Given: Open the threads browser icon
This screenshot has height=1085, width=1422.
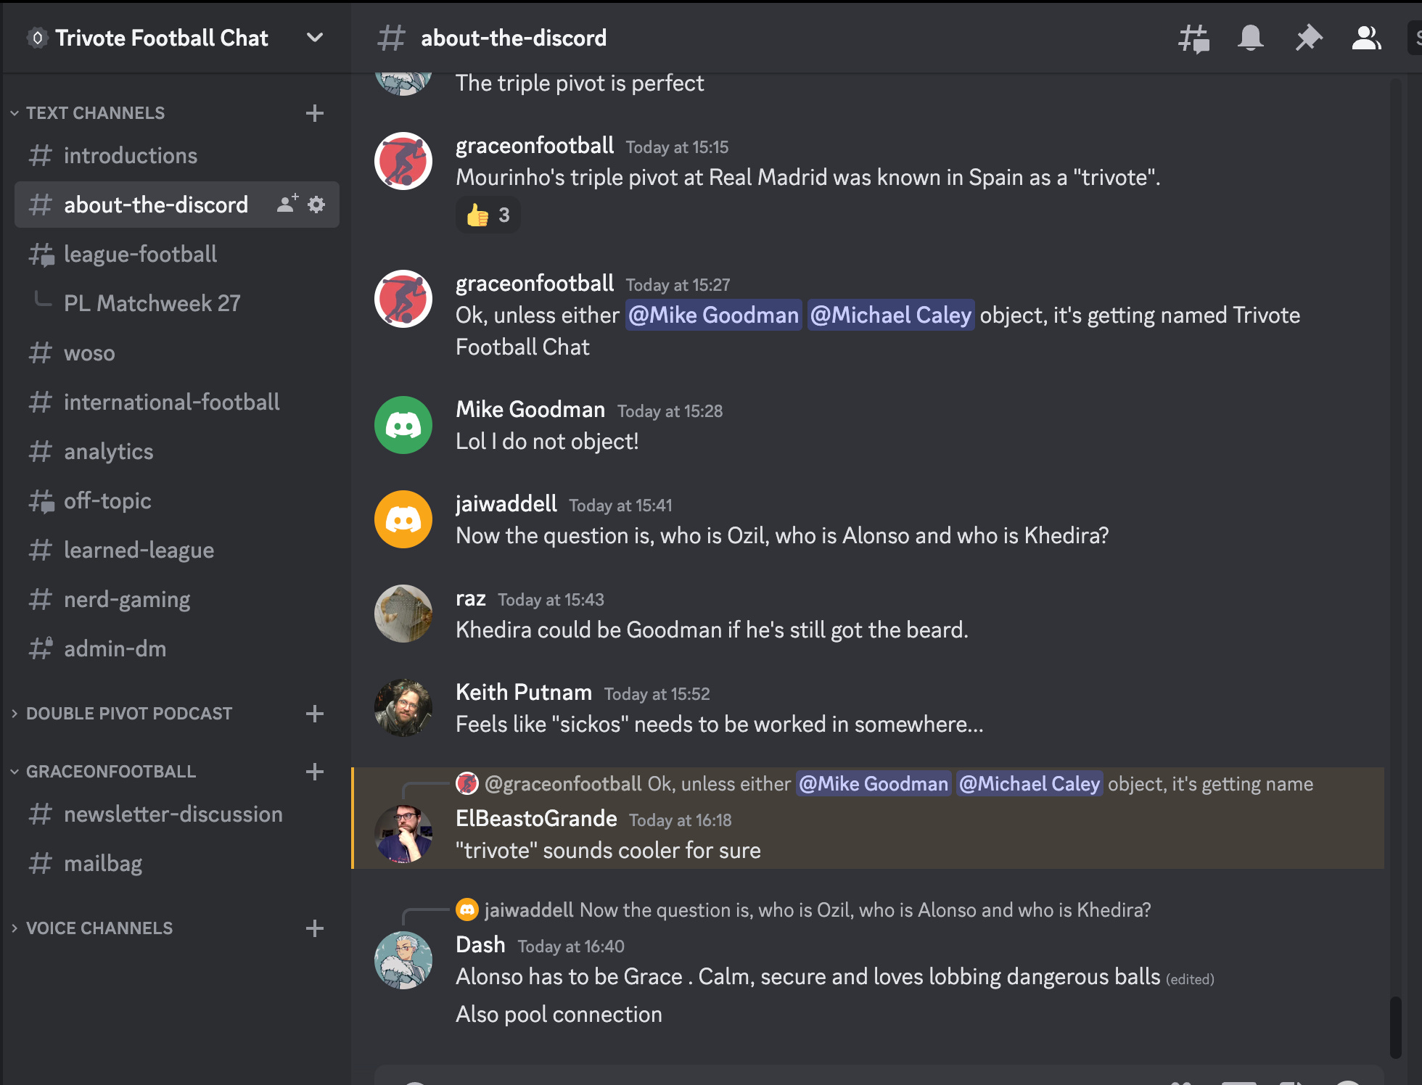Looking at the screenshot, I should tap(1192, 38).
